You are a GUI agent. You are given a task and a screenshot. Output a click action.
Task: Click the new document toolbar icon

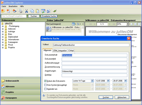9,11
